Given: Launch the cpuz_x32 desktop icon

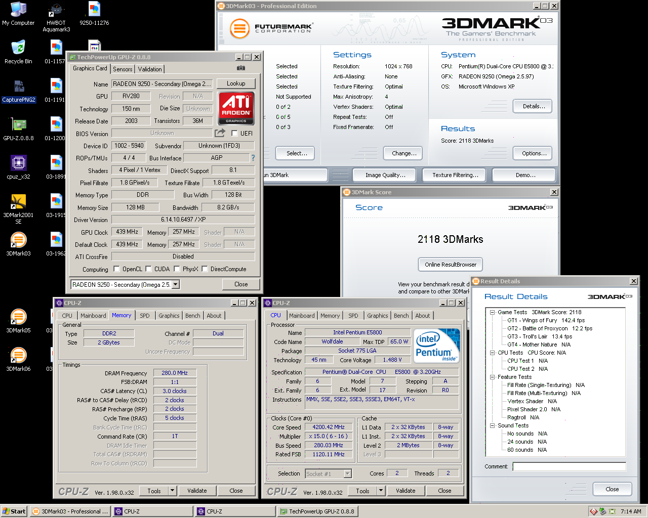Looking at the screenshot, I should pyautogui.click(x=18, y=168).
